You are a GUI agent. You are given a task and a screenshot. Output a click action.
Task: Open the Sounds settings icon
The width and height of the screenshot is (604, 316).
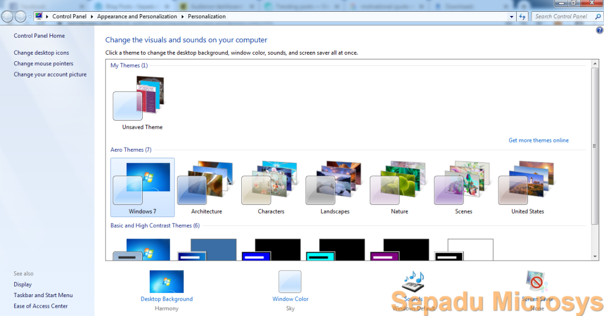point(413,281)
